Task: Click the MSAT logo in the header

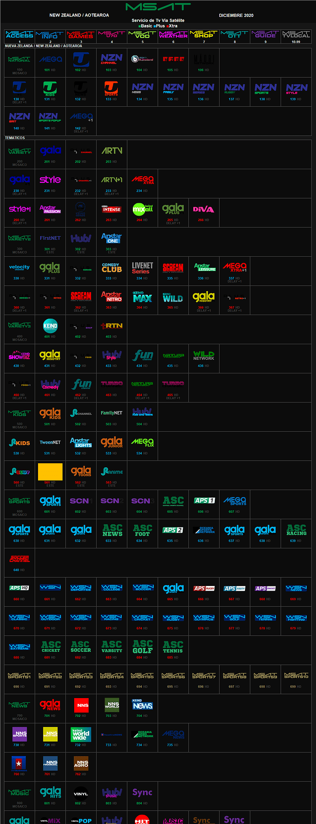Action: (158, 7)
